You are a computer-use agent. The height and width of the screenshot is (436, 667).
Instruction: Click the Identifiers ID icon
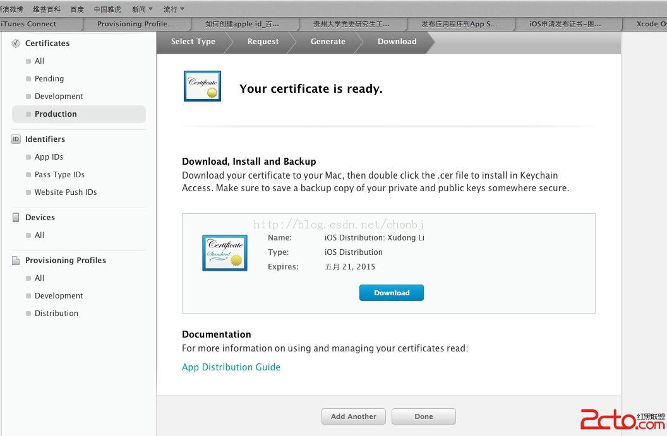[16, 139]
